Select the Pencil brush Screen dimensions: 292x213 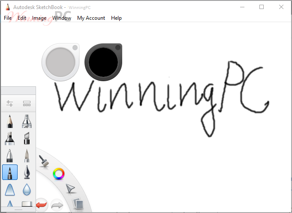[10, 122]
